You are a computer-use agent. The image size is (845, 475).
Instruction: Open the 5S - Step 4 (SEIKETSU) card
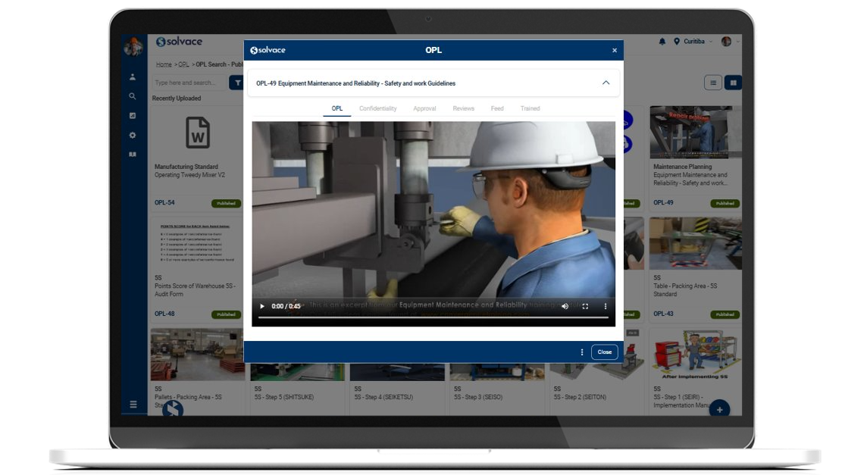click(397, 389)
